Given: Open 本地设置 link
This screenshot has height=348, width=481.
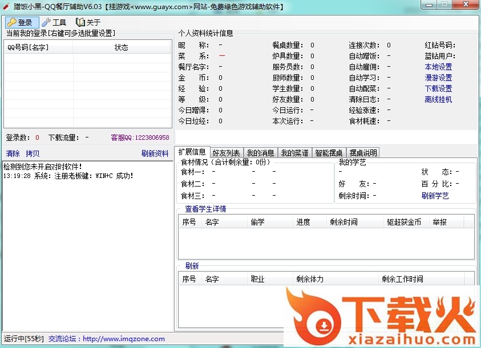Looking at the screenshot, I should pos(438,67).
